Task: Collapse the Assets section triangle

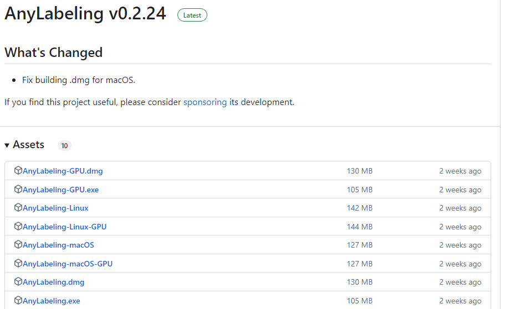Action: tap(7, 145)
